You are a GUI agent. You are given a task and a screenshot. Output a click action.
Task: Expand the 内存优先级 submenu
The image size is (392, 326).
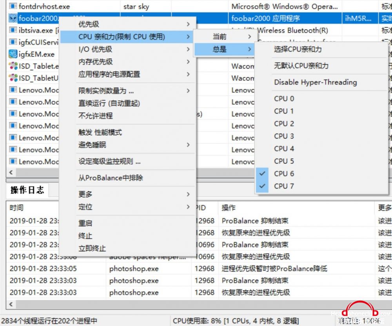[127, 62]
